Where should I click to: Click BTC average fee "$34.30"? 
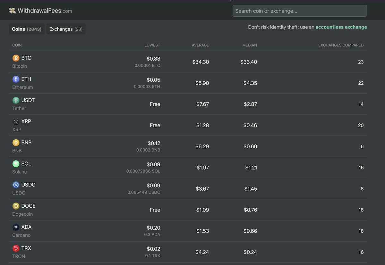point(201,62)
